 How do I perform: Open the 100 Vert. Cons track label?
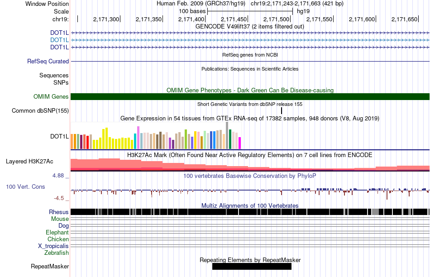click(x=25, y=187)
